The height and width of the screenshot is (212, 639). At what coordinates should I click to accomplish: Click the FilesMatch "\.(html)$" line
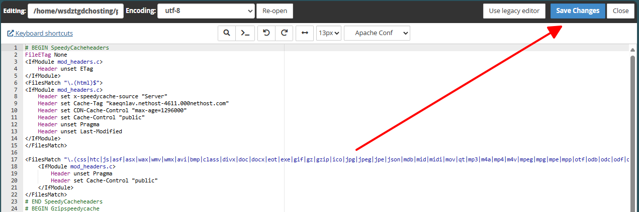(x=64, y=83)
